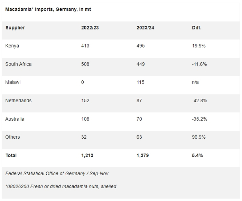Screen dimensions: 242x201
Task: Select the Kenya supplier cell
Action: click(x=12, y=46)
